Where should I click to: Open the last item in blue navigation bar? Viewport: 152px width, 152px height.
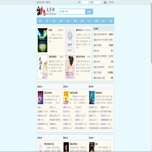[x=111, y=21]
